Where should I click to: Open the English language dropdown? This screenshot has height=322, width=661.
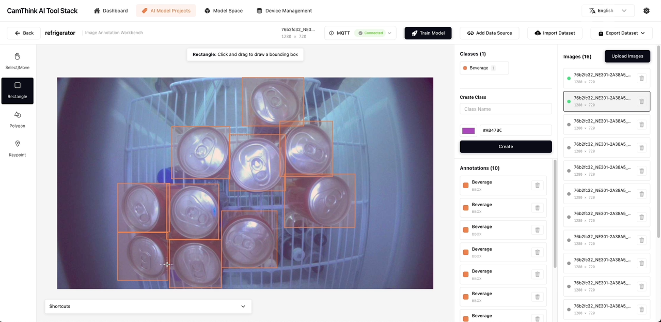[x=608, y=11]
